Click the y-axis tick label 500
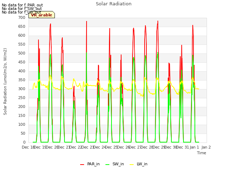Viewport: 228px width, 171px height. pyautogui.click(x=22, y=53)
